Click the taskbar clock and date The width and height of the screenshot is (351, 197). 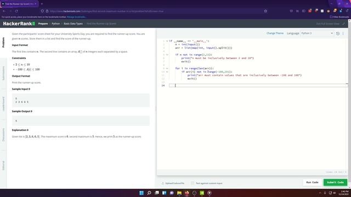tap(344, 193)
